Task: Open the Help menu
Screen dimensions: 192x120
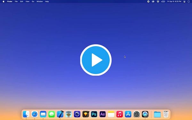Action: (x=47, y=2)
